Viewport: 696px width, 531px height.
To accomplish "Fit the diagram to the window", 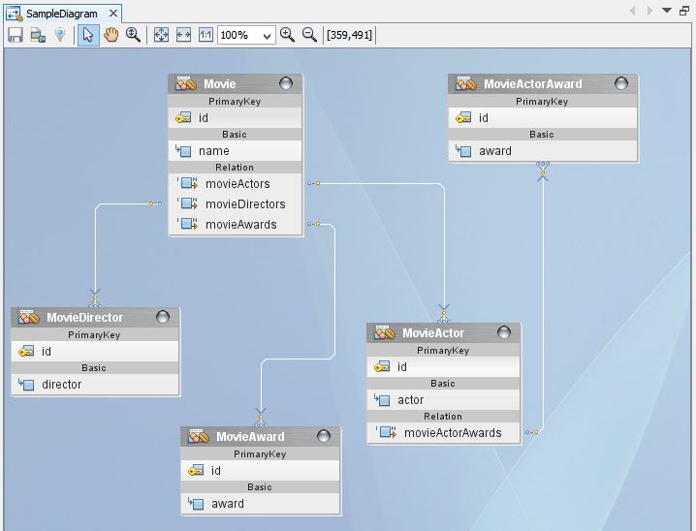I will pos(161,35).
